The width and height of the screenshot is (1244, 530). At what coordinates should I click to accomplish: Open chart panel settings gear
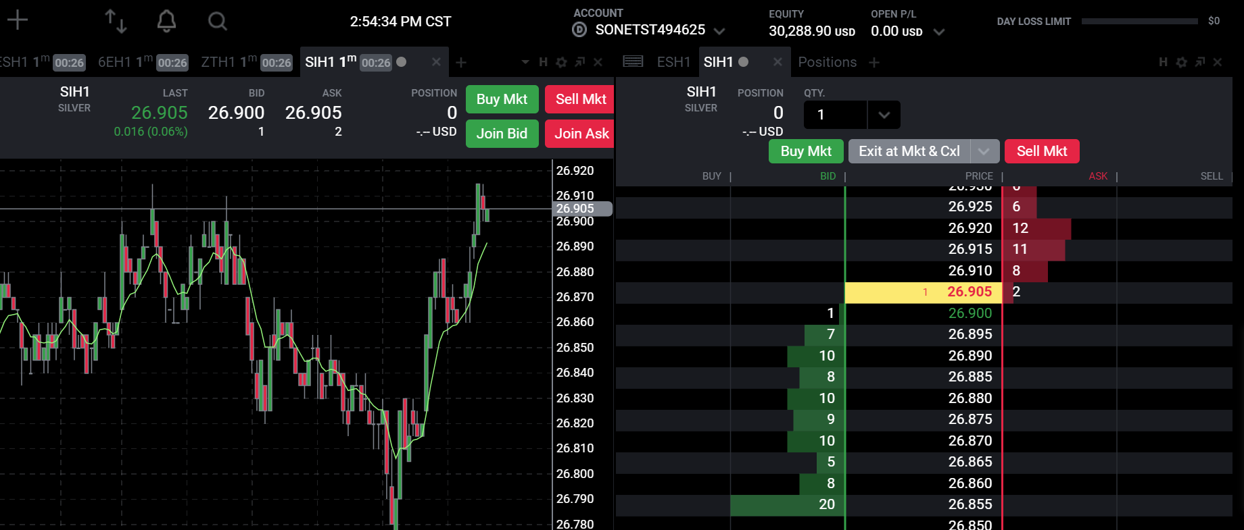[561, 62]
